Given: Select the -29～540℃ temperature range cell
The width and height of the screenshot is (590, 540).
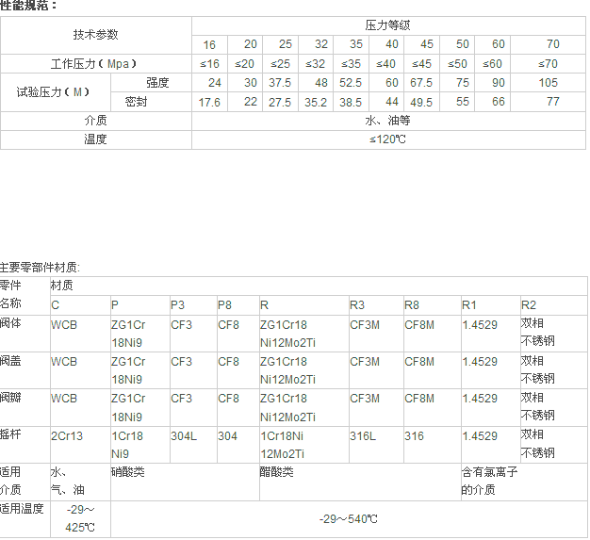Looking at the screenshot, I should click(348, 518).
